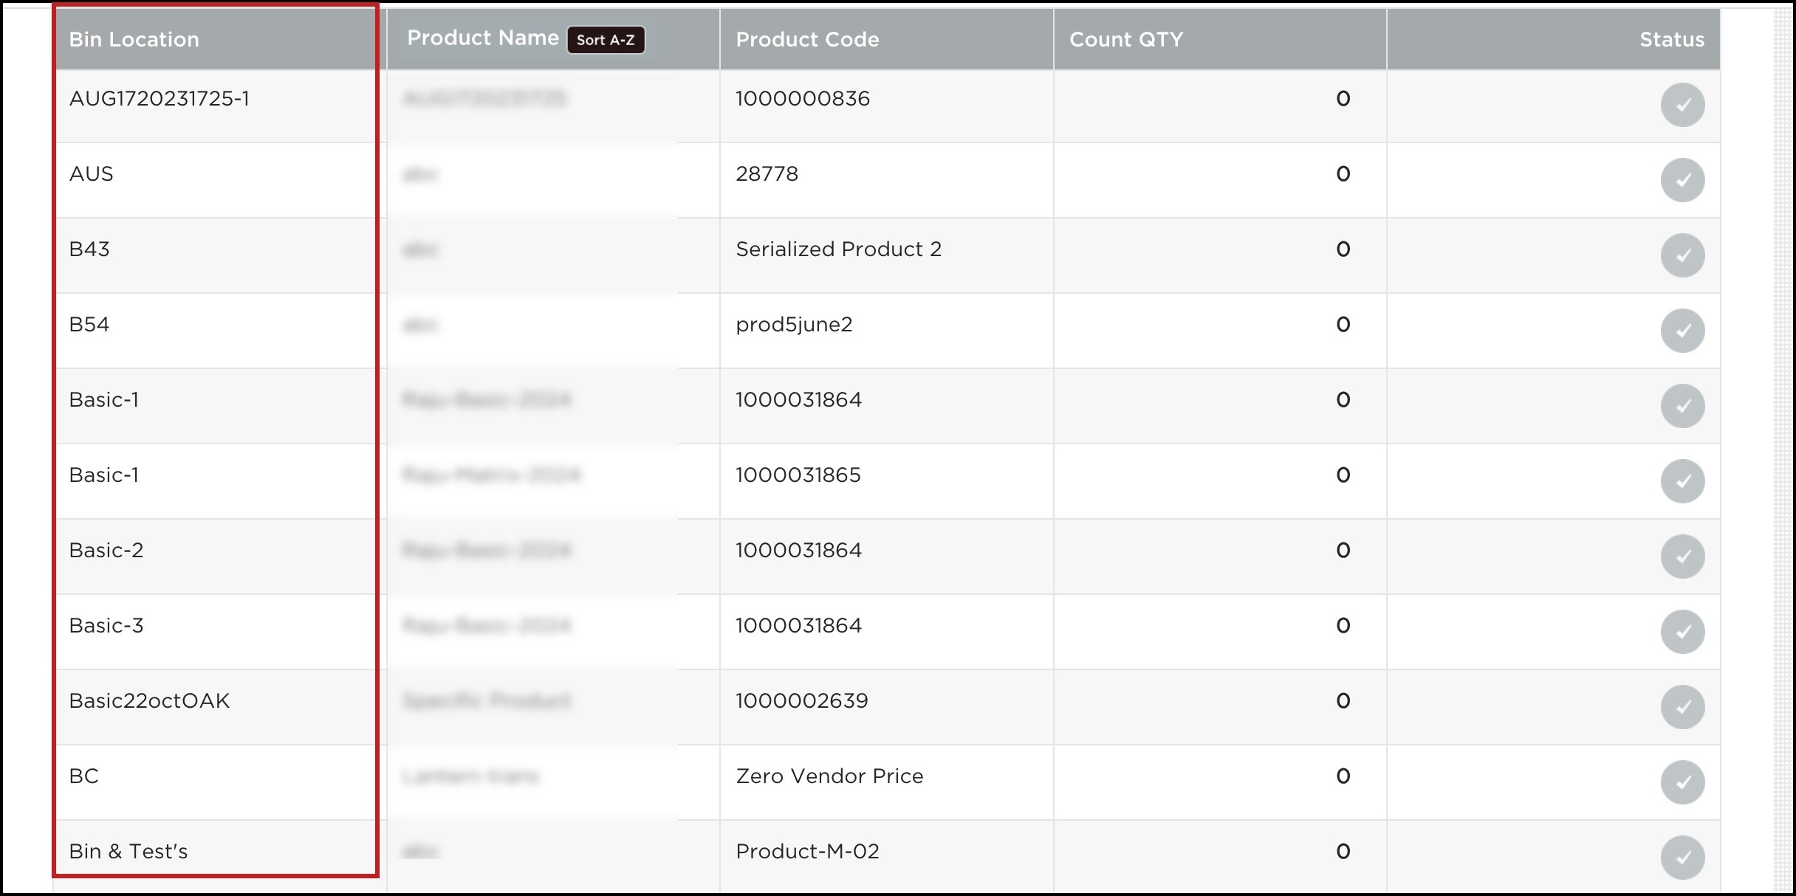Click status checkmark for B54 row

tap(1682, 331)
